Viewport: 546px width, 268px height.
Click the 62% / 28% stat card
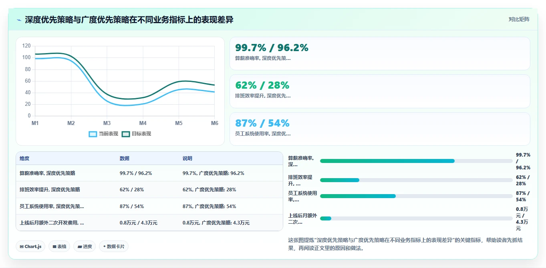click(380, 91)
